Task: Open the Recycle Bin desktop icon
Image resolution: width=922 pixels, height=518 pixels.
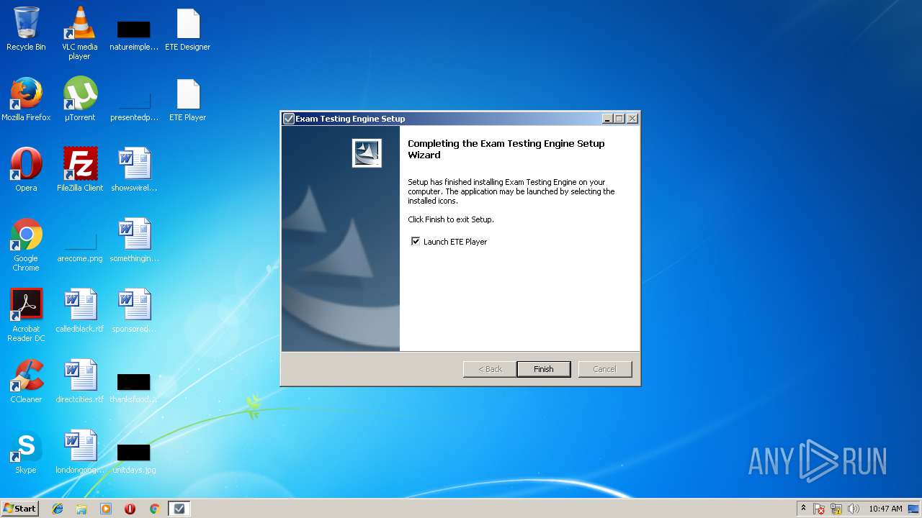Action: click(26, 29)
